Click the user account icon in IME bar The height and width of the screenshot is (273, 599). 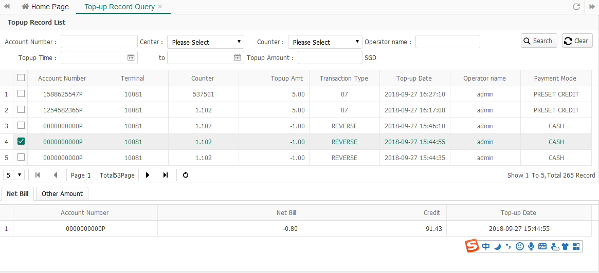tap(555, 247)
